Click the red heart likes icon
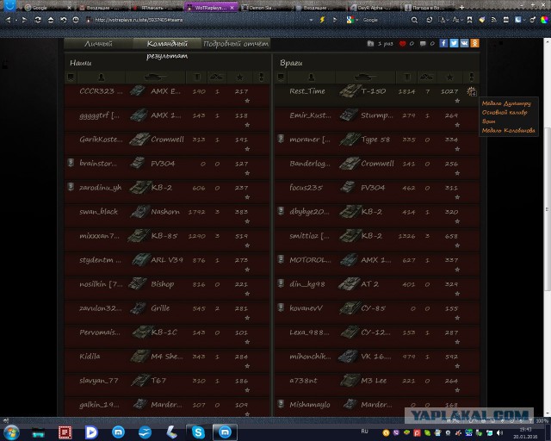Viewport: 551px width, 441px height. tap(403, 44)
